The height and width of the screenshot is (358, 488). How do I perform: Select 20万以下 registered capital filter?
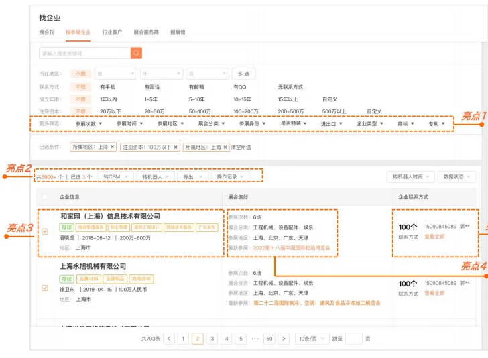click(x=111, y=111)
